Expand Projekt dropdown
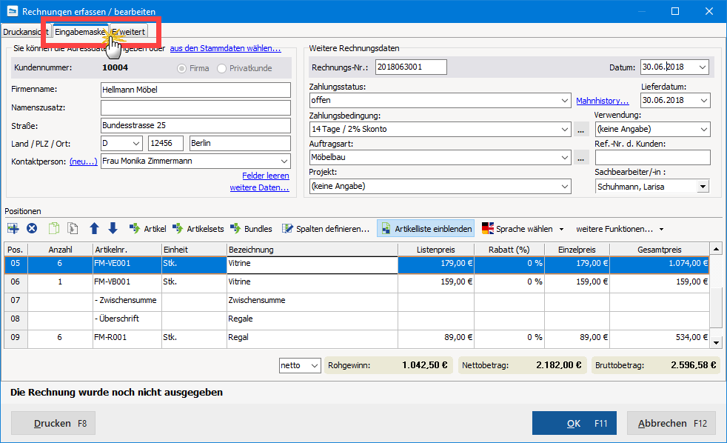This screenshot has width=727, height=443. click(x=565, y=186)
